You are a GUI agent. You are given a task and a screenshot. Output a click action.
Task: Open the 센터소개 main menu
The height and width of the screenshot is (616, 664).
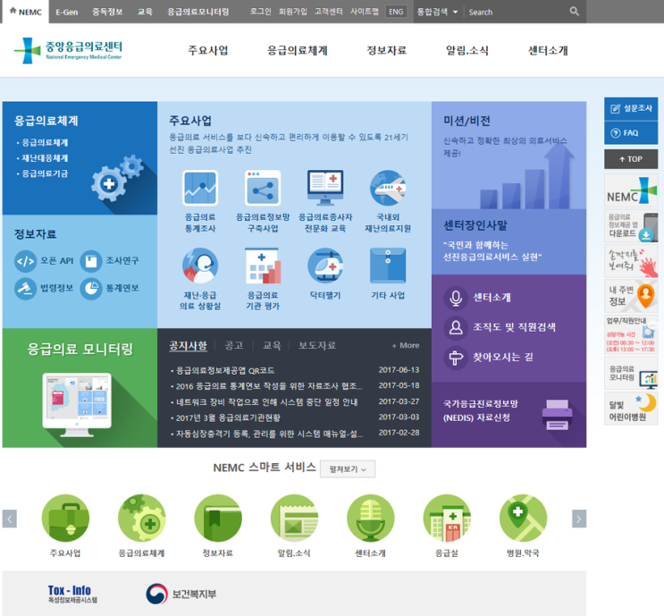pos(548,50)
